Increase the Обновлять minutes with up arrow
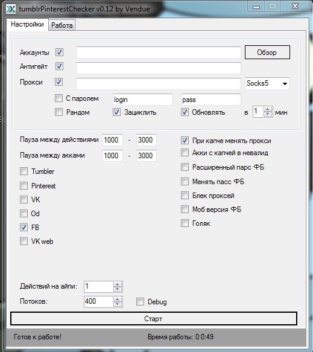313x352 pixels. [x=268, y=109]
